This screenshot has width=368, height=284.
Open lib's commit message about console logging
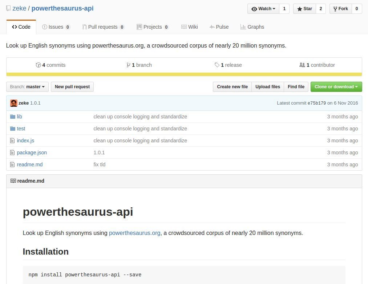tap(140, 117)
